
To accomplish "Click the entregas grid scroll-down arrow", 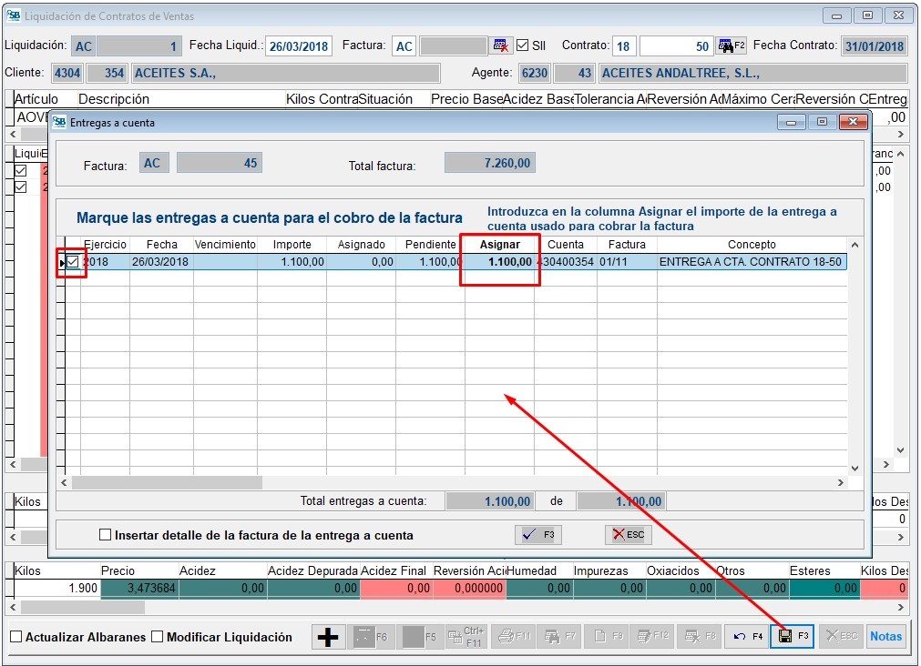I will click(x=854, y=467).
